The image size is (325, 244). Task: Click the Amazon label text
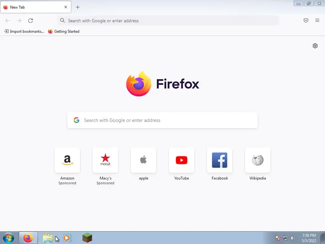pyautogui.click(x=67, y=178)
